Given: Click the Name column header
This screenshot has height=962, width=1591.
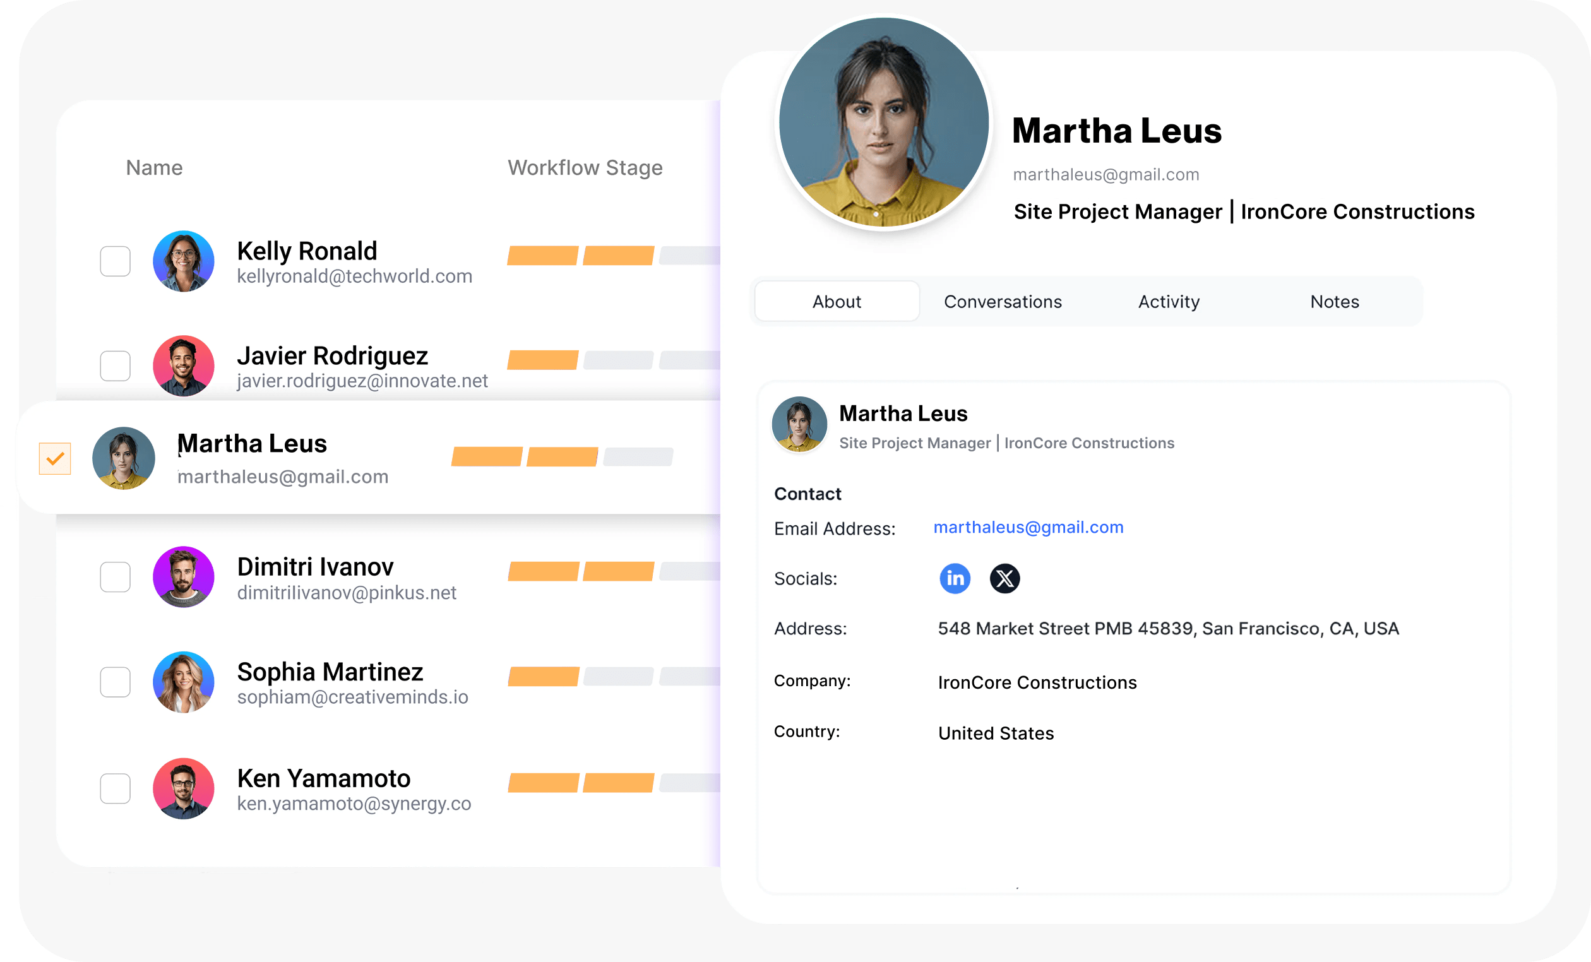Looking at the screenshot, I should coord(153,167).
